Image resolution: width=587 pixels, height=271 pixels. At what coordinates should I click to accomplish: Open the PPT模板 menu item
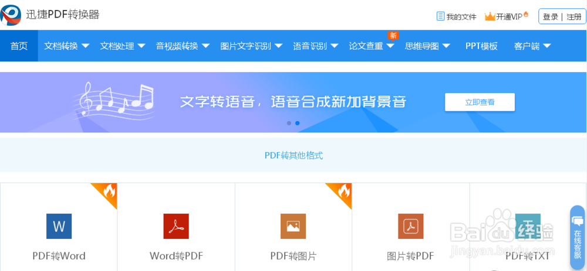(x=481, y=46)
